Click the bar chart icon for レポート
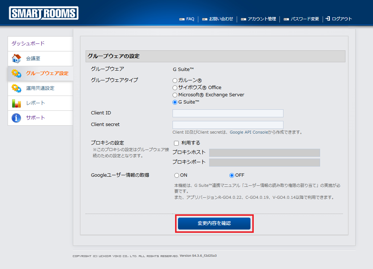Viewport: 373px width, 269px height. [16, 103]
